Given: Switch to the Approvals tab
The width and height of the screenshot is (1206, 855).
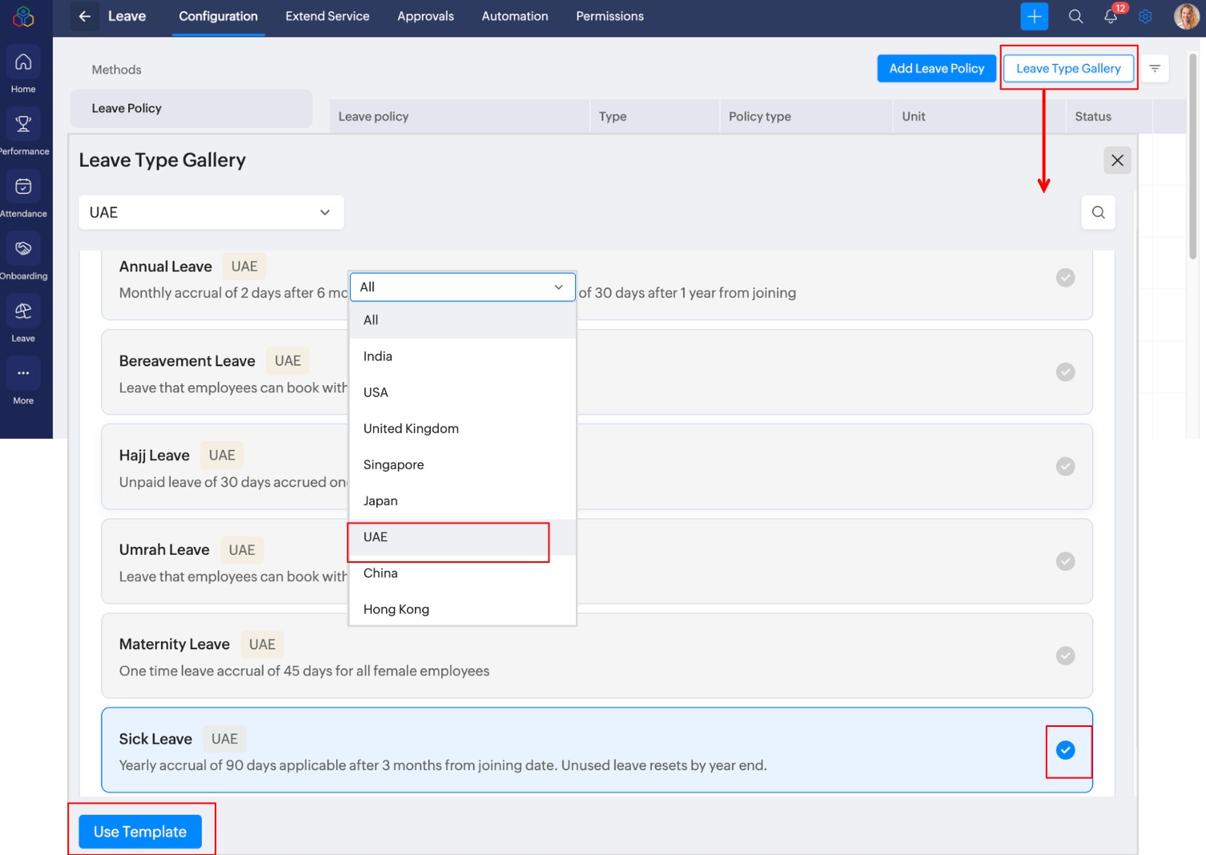Looking at the screenshot, I should point(425,17).
